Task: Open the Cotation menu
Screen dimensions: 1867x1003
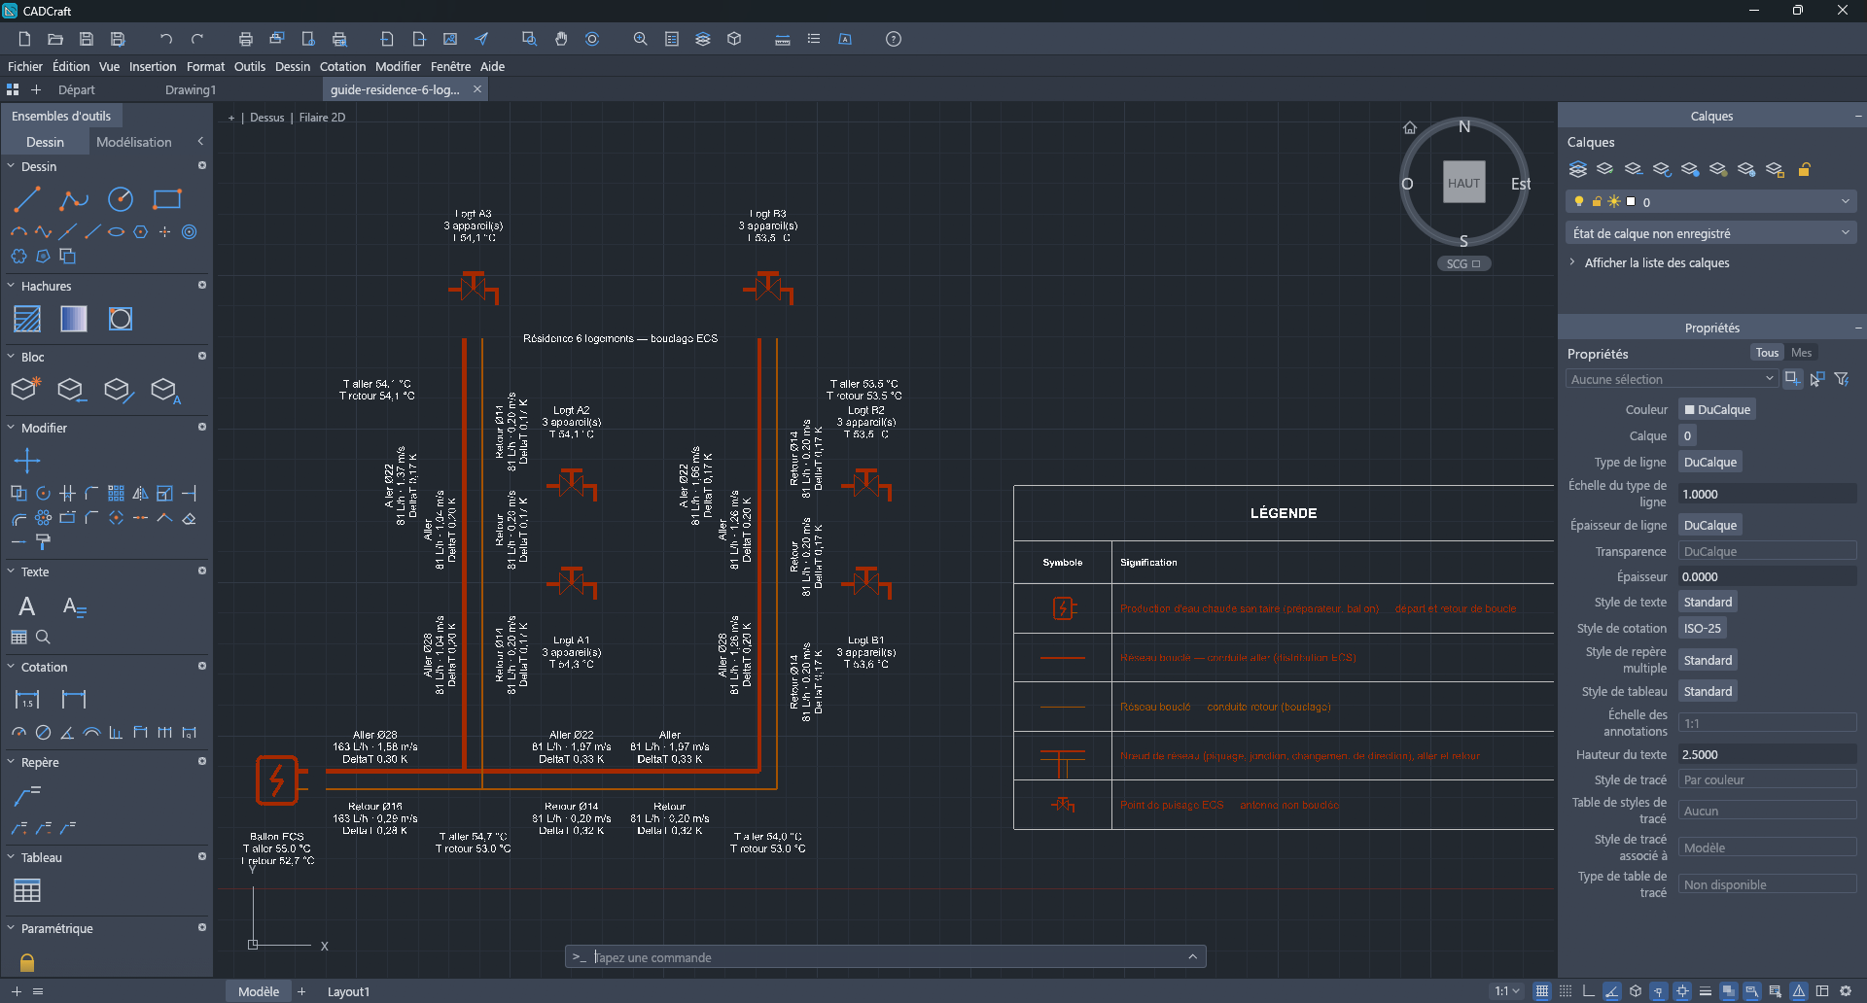Action: (342, 66)
